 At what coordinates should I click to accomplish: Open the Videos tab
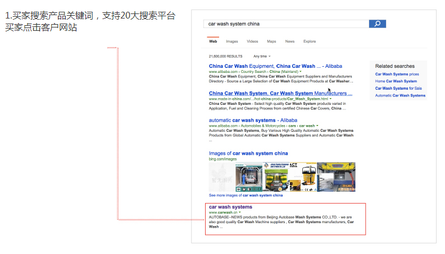click(x=252, y=41)
